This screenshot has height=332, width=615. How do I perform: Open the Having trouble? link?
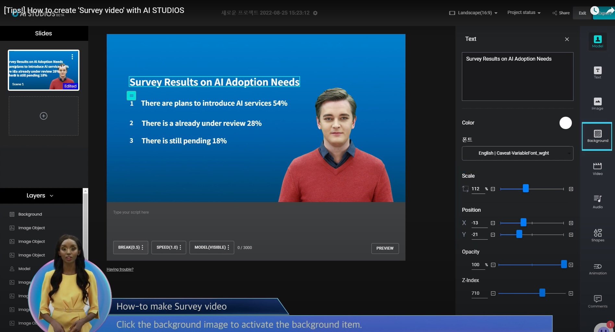tap(120, 269)
